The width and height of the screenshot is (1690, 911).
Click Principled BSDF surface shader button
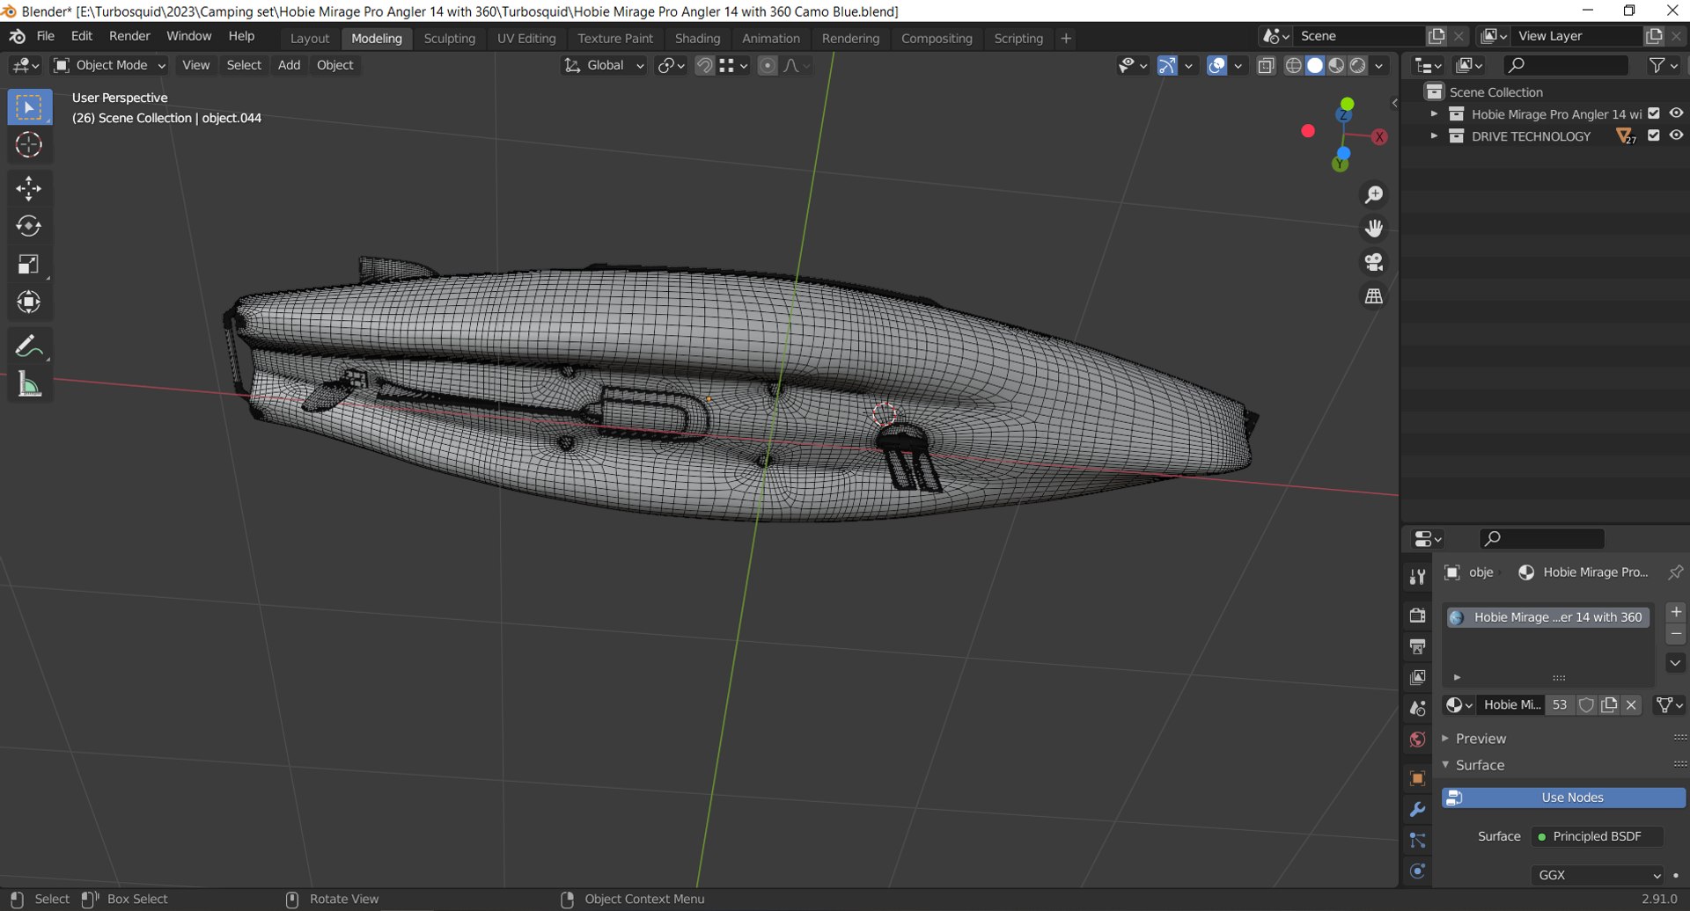click(x=1597, y=836)
